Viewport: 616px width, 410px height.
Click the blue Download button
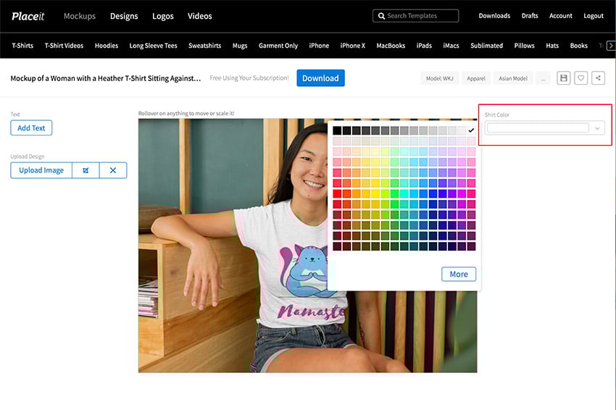click(320, 78)
